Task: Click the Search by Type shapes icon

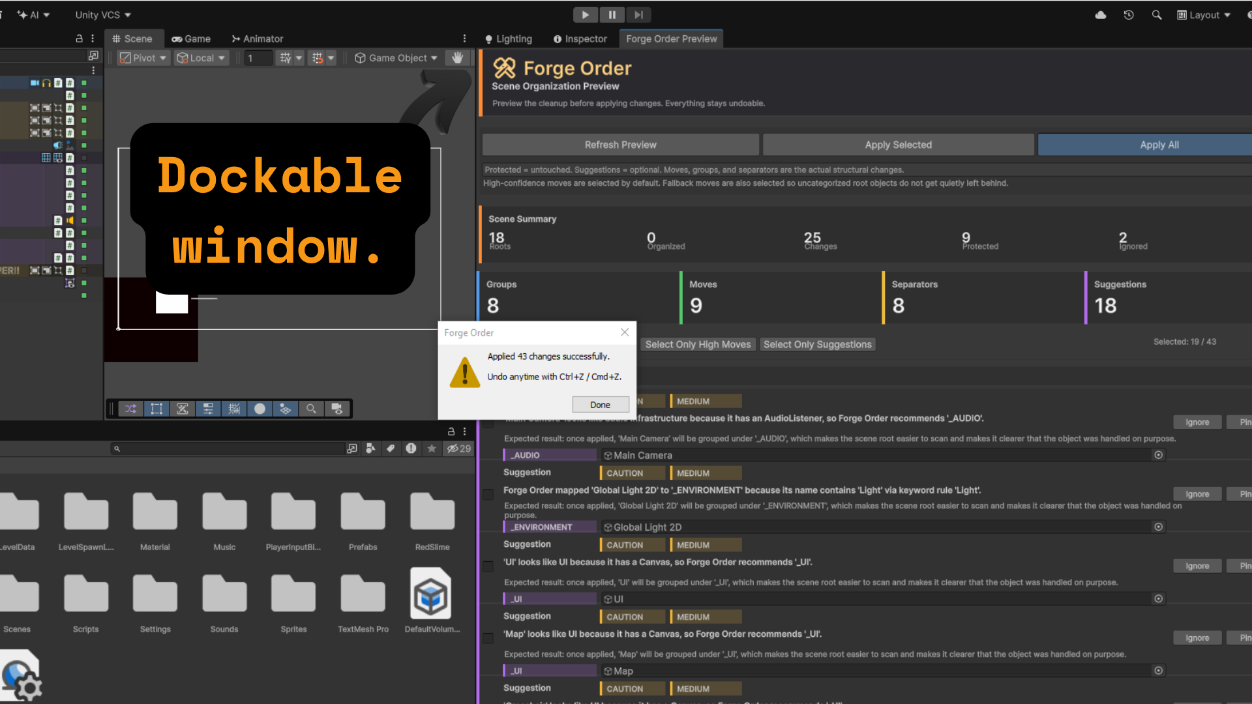Action: point(370,448)
